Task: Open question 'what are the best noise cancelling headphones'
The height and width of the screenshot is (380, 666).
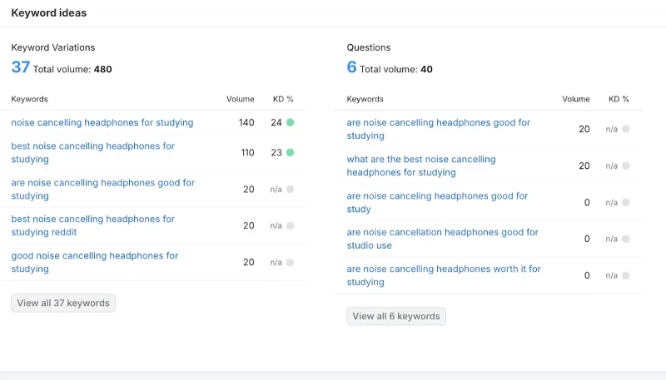Action: coord(421,165)
